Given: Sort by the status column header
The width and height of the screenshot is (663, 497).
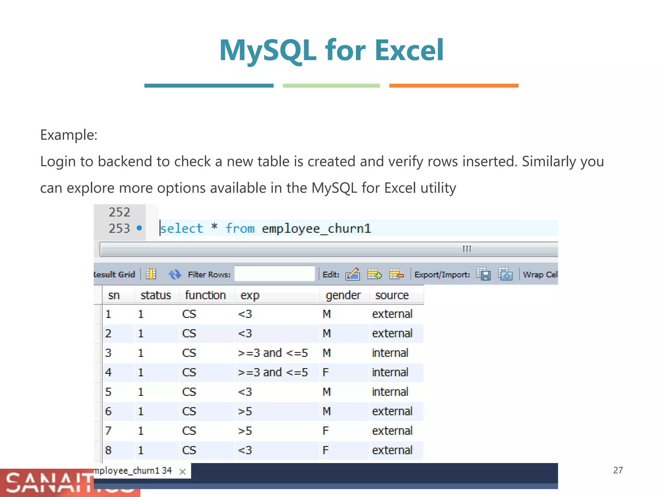Looking at the screenshot, I should click(x=157, y=295).
